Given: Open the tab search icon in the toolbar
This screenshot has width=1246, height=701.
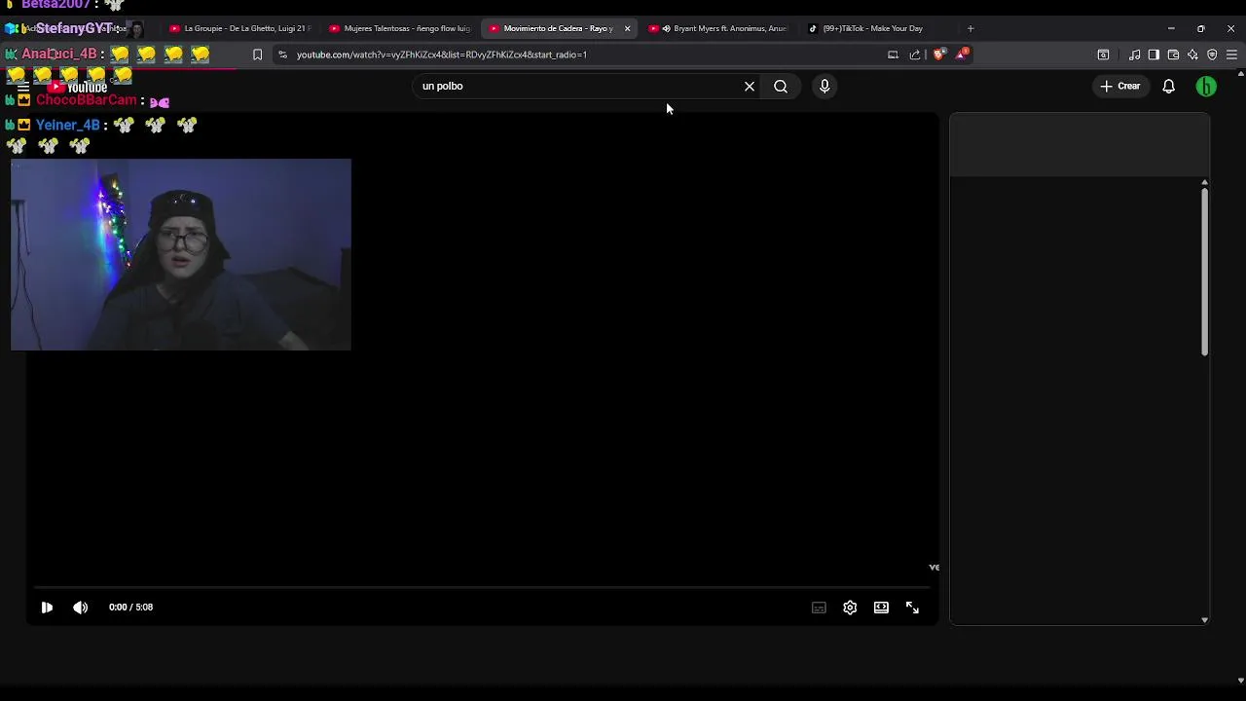Looking at the screenshot, I should (x=1103, y=55).
